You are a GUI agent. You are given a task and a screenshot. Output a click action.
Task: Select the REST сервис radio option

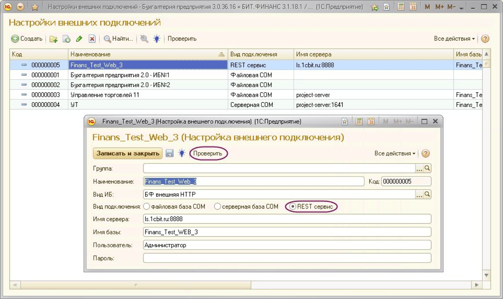click(x=293, y=207)
